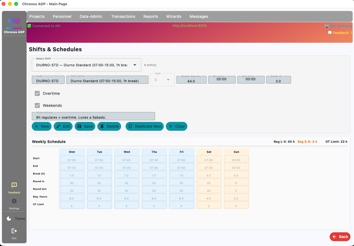Toggle the Theme moon icon

(x=9, y=218)
